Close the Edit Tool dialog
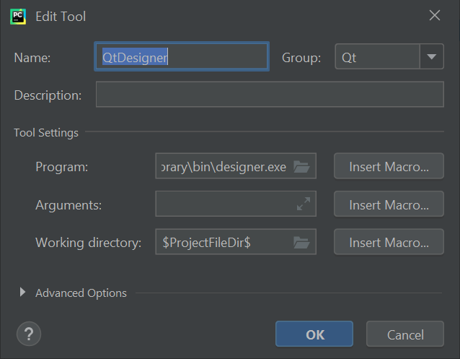 point(435,15)
